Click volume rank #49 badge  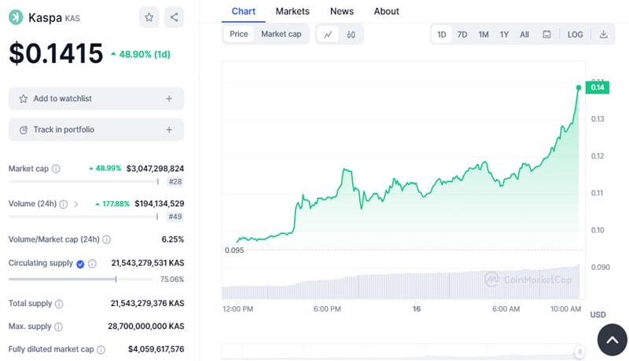coord(175,217)
